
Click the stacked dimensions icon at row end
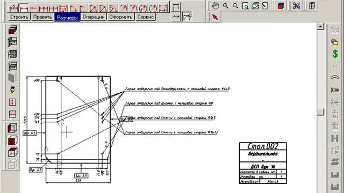pos(163,9)
